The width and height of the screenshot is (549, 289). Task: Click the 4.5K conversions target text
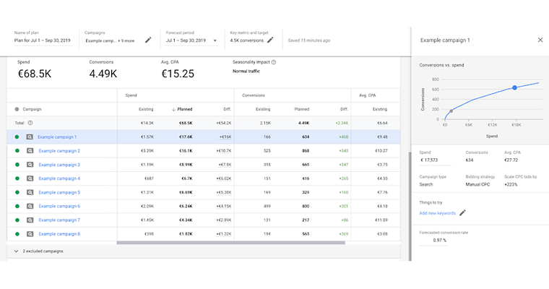[246, 40]
